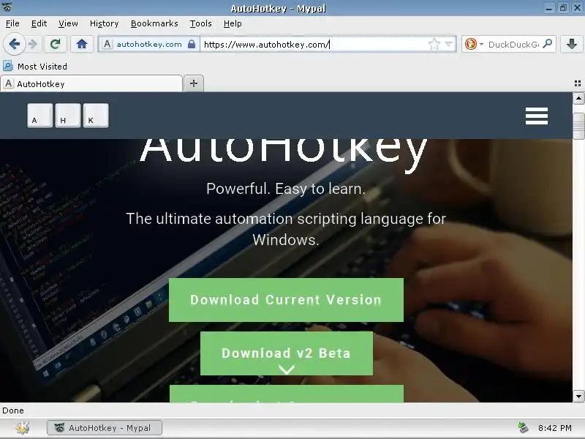Viewport: 585px width, 439px height.
Task: Click Download Current Version button
Action: 286,300
